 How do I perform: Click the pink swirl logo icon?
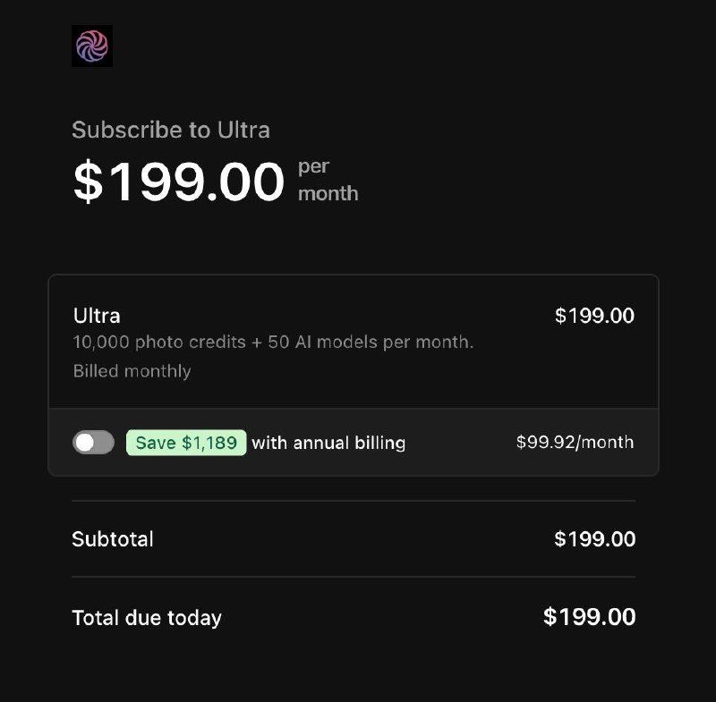pyautogui.click(x=92, y=46)
